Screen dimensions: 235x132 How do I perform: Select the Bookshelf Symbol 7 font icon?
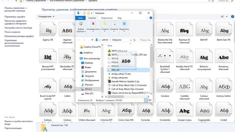click(x=165, y=56)
